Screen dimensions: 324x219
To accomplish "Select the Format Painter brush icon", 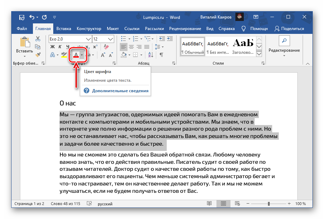I will click(38, 54).
